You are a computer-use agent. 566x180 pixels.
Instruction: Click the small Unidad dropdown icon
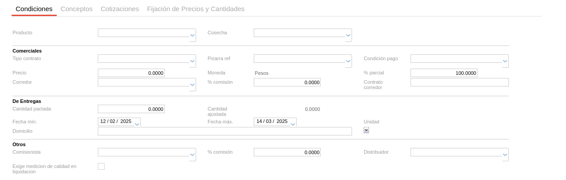(x=366, y=130)
